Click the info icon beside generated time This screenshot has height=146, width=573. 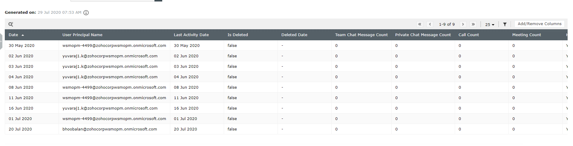[86, 13]
